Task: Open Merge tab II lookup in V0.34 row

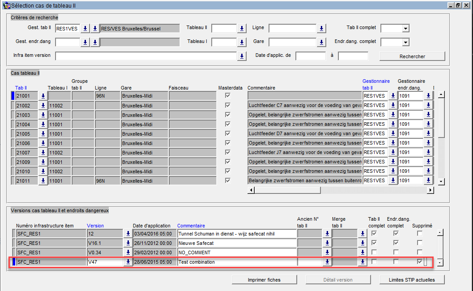Action: 362,252
